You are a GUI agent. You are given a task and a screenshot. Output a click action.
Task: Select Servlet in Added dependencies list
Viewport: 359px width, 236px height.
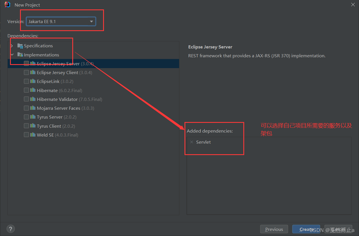203,142
